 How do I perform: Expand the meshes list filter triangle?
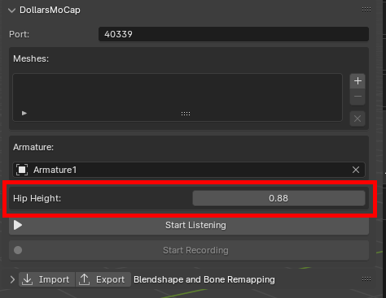click(x=24, y=113)
